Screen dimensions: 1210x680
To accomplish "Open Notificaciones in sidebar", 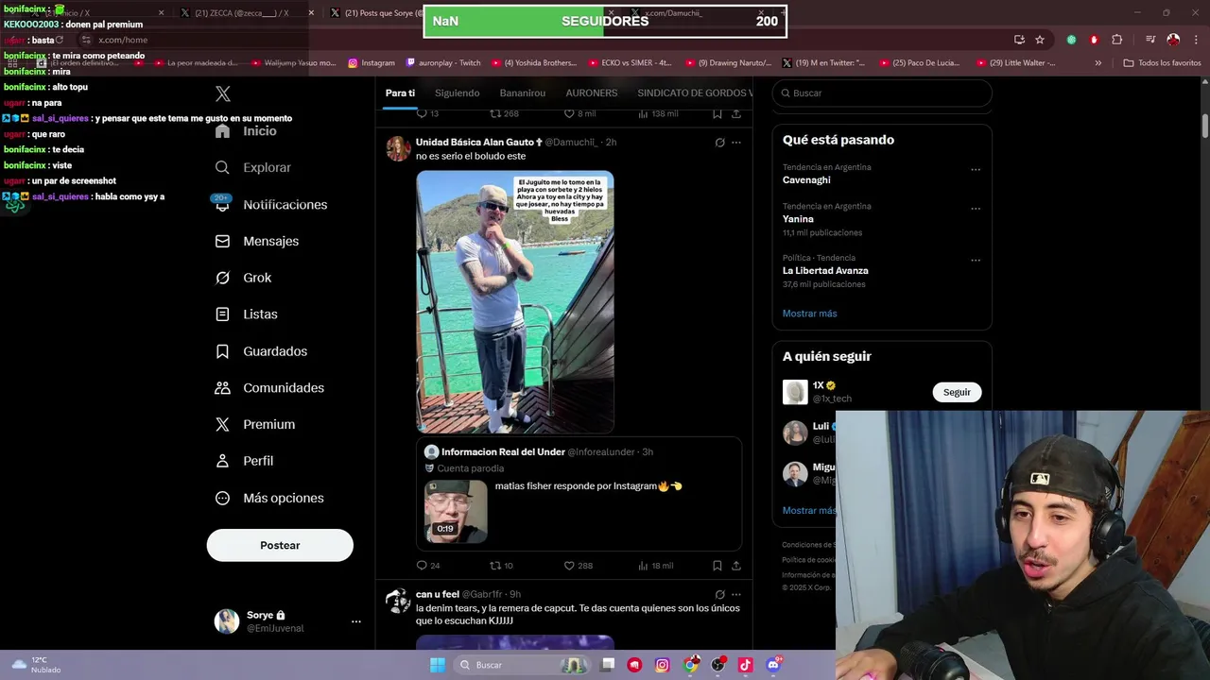I will click(271, 204).
